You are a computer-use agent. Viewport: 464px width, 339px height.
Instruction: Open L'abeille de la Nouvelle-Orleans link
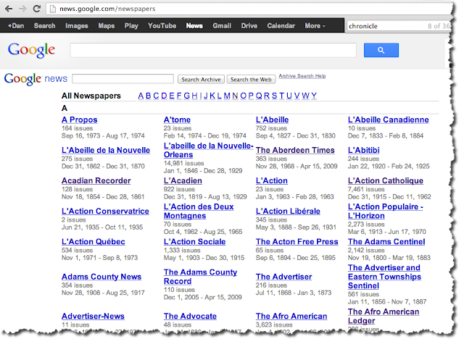pos(208,150)
